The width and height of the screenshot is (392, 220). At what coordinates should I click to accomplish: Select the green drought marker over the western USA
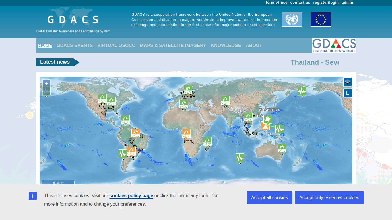click(102, 98)
